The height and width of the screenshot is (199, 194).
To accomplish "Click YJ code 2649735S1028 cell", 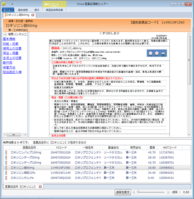I will (x=61, y=153).
